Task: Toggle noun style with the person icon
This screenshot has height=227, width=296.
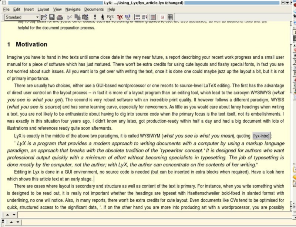Action: click(x=102, y=17)
